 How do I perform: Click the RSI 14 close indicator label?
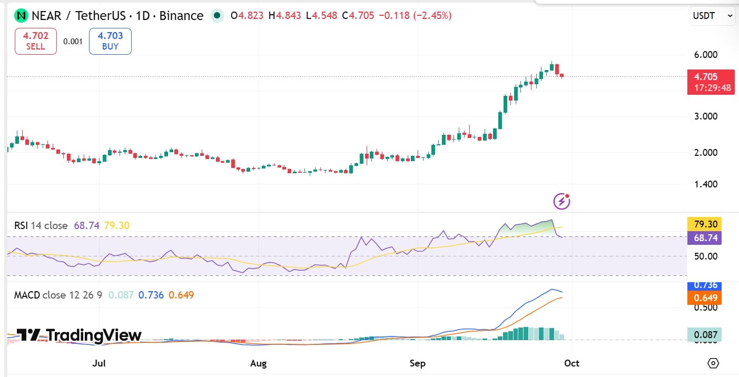41,225
